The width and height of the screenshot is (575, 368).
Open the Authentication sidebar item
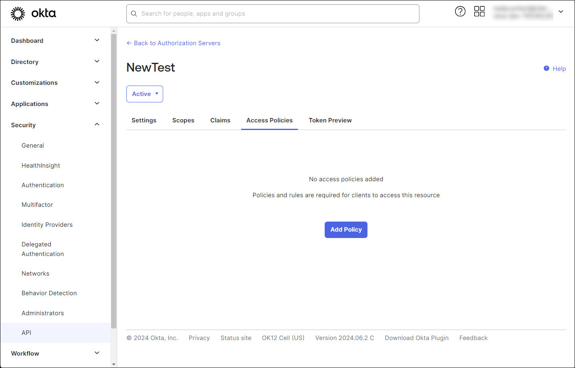[x=43, y=185]
